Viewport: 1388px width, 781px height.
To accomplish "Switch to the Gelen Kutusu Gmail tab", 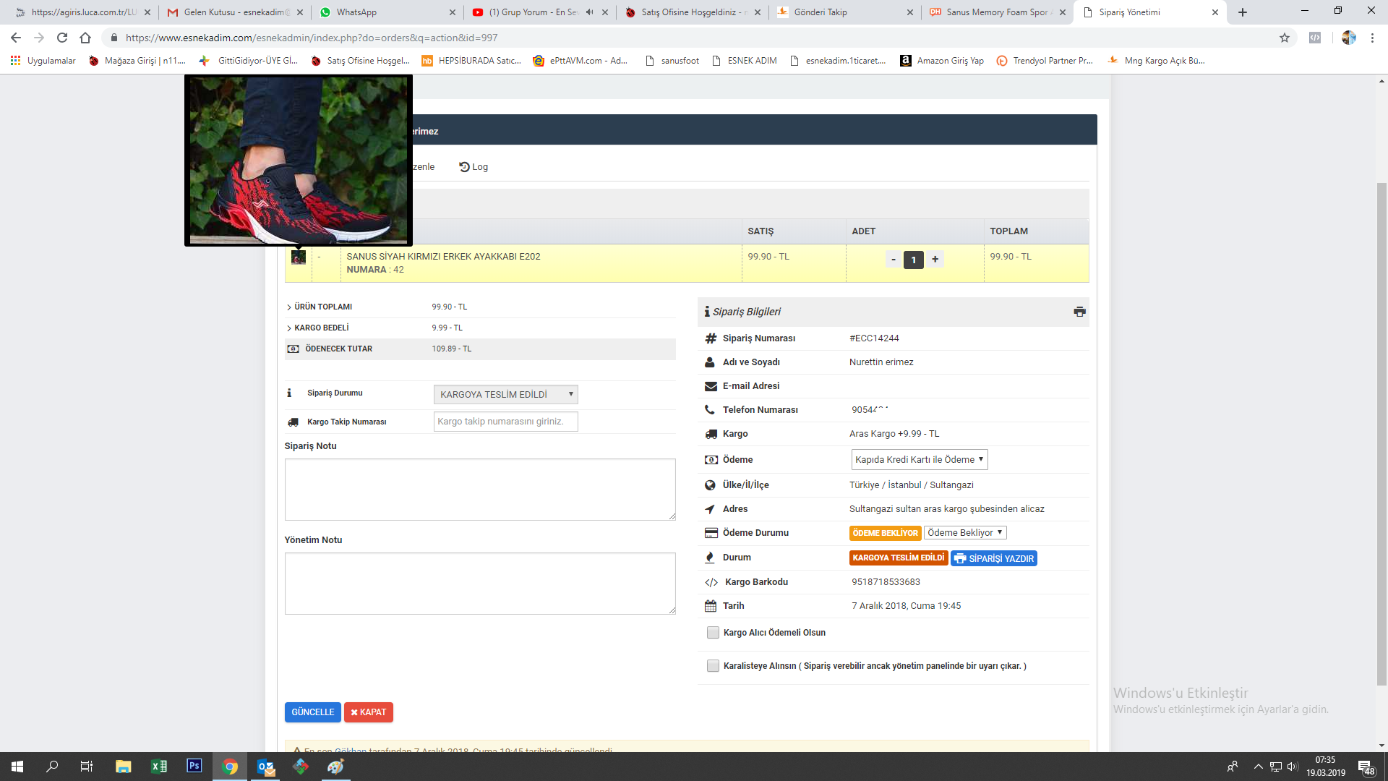I will pos(235,12).
